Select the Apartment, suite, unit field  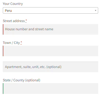point(50,67)
